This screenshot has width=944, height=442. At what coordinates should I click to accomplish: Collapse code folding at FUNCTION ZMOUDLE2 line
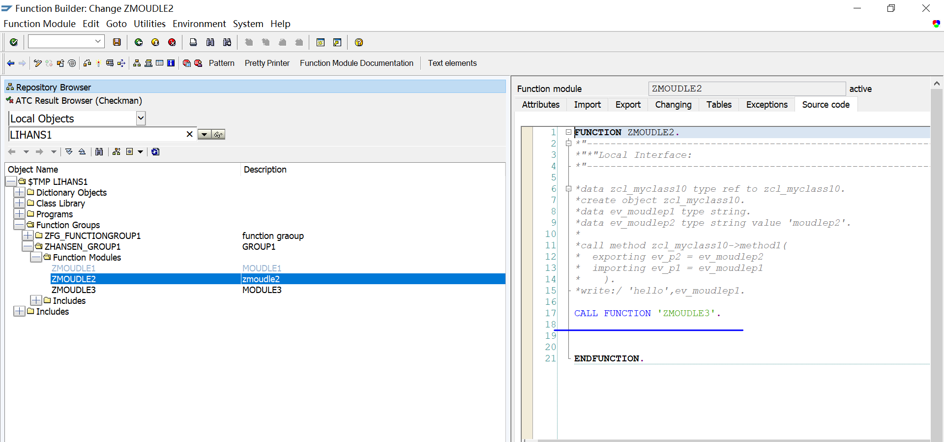coord(568,132)
